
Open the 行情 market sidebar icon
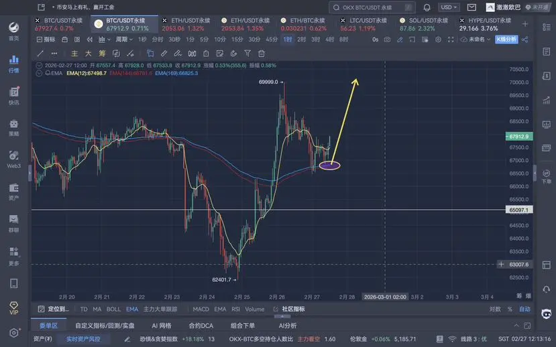click(x=14, y=64)
